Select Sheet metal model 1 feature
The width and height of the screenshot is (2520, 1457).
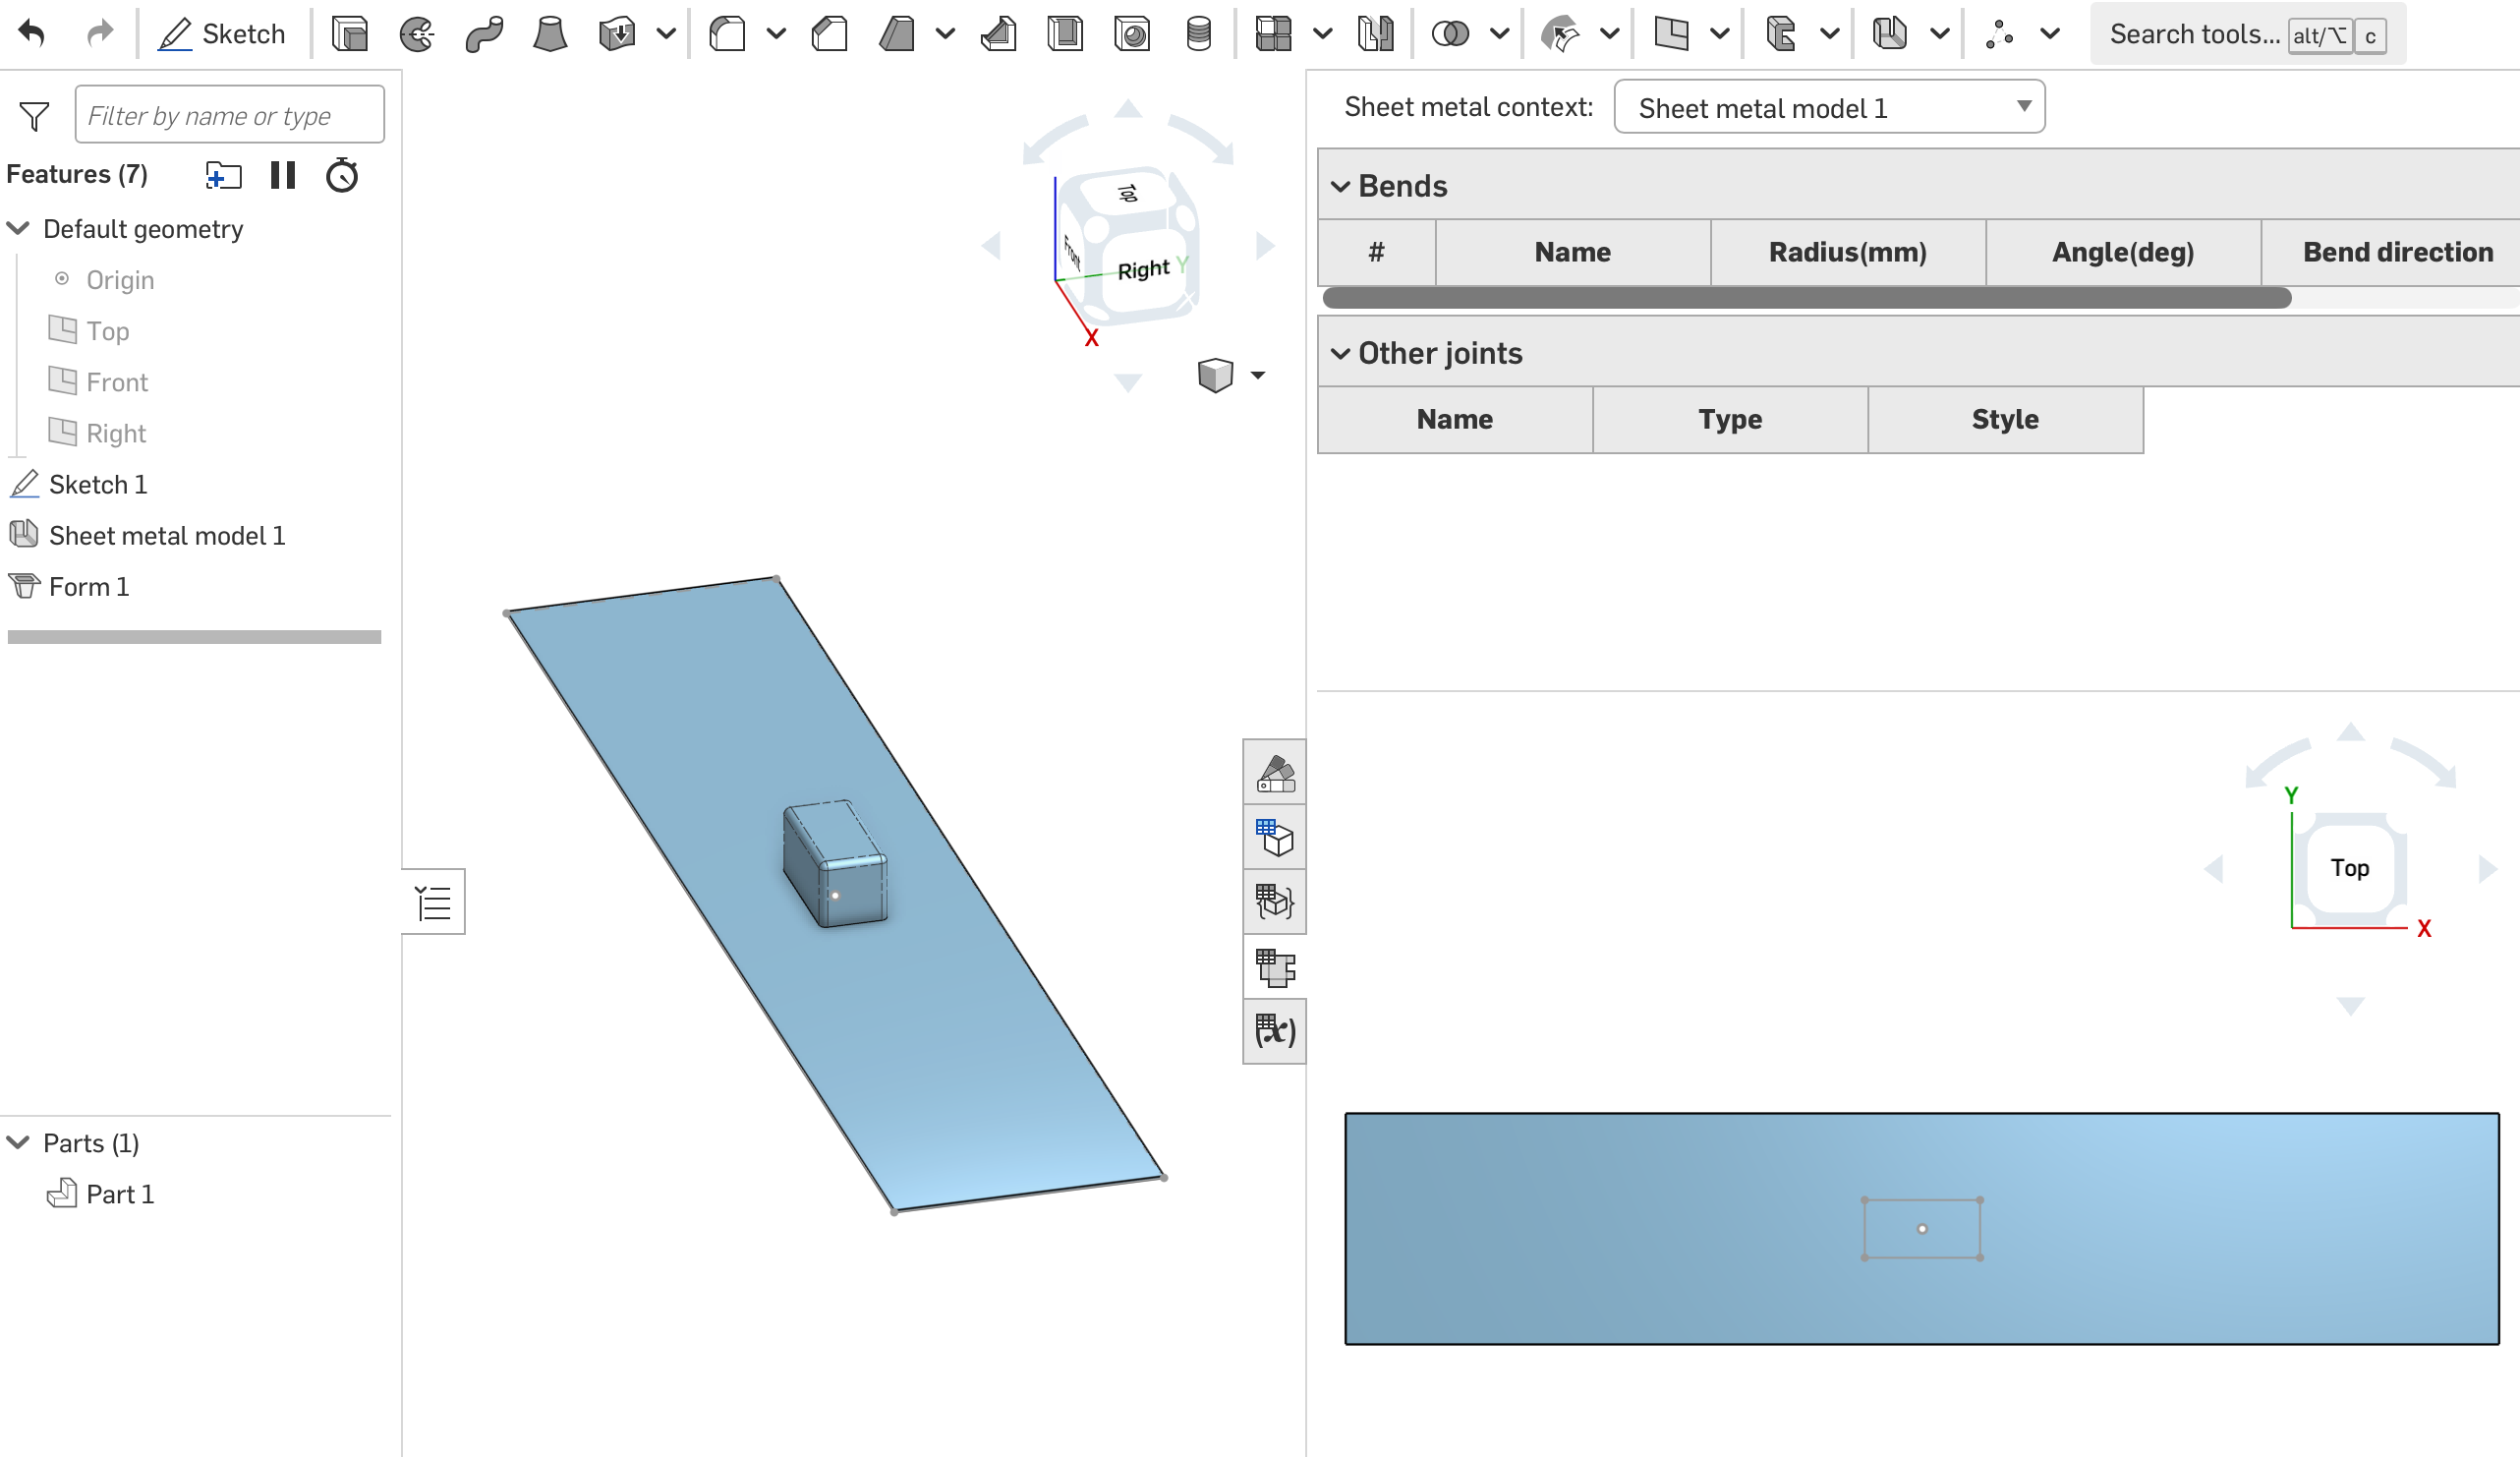166,536
